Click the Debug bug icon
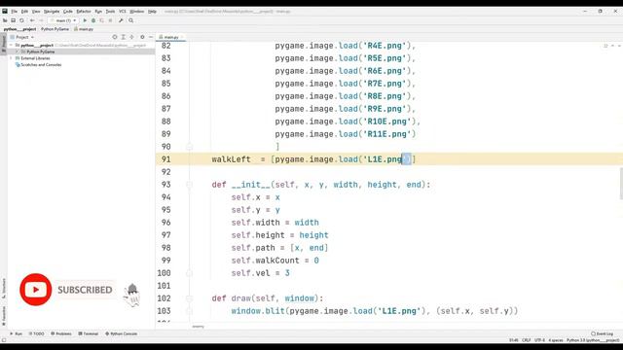Screen dimensions: 623x350 (93, 20)
